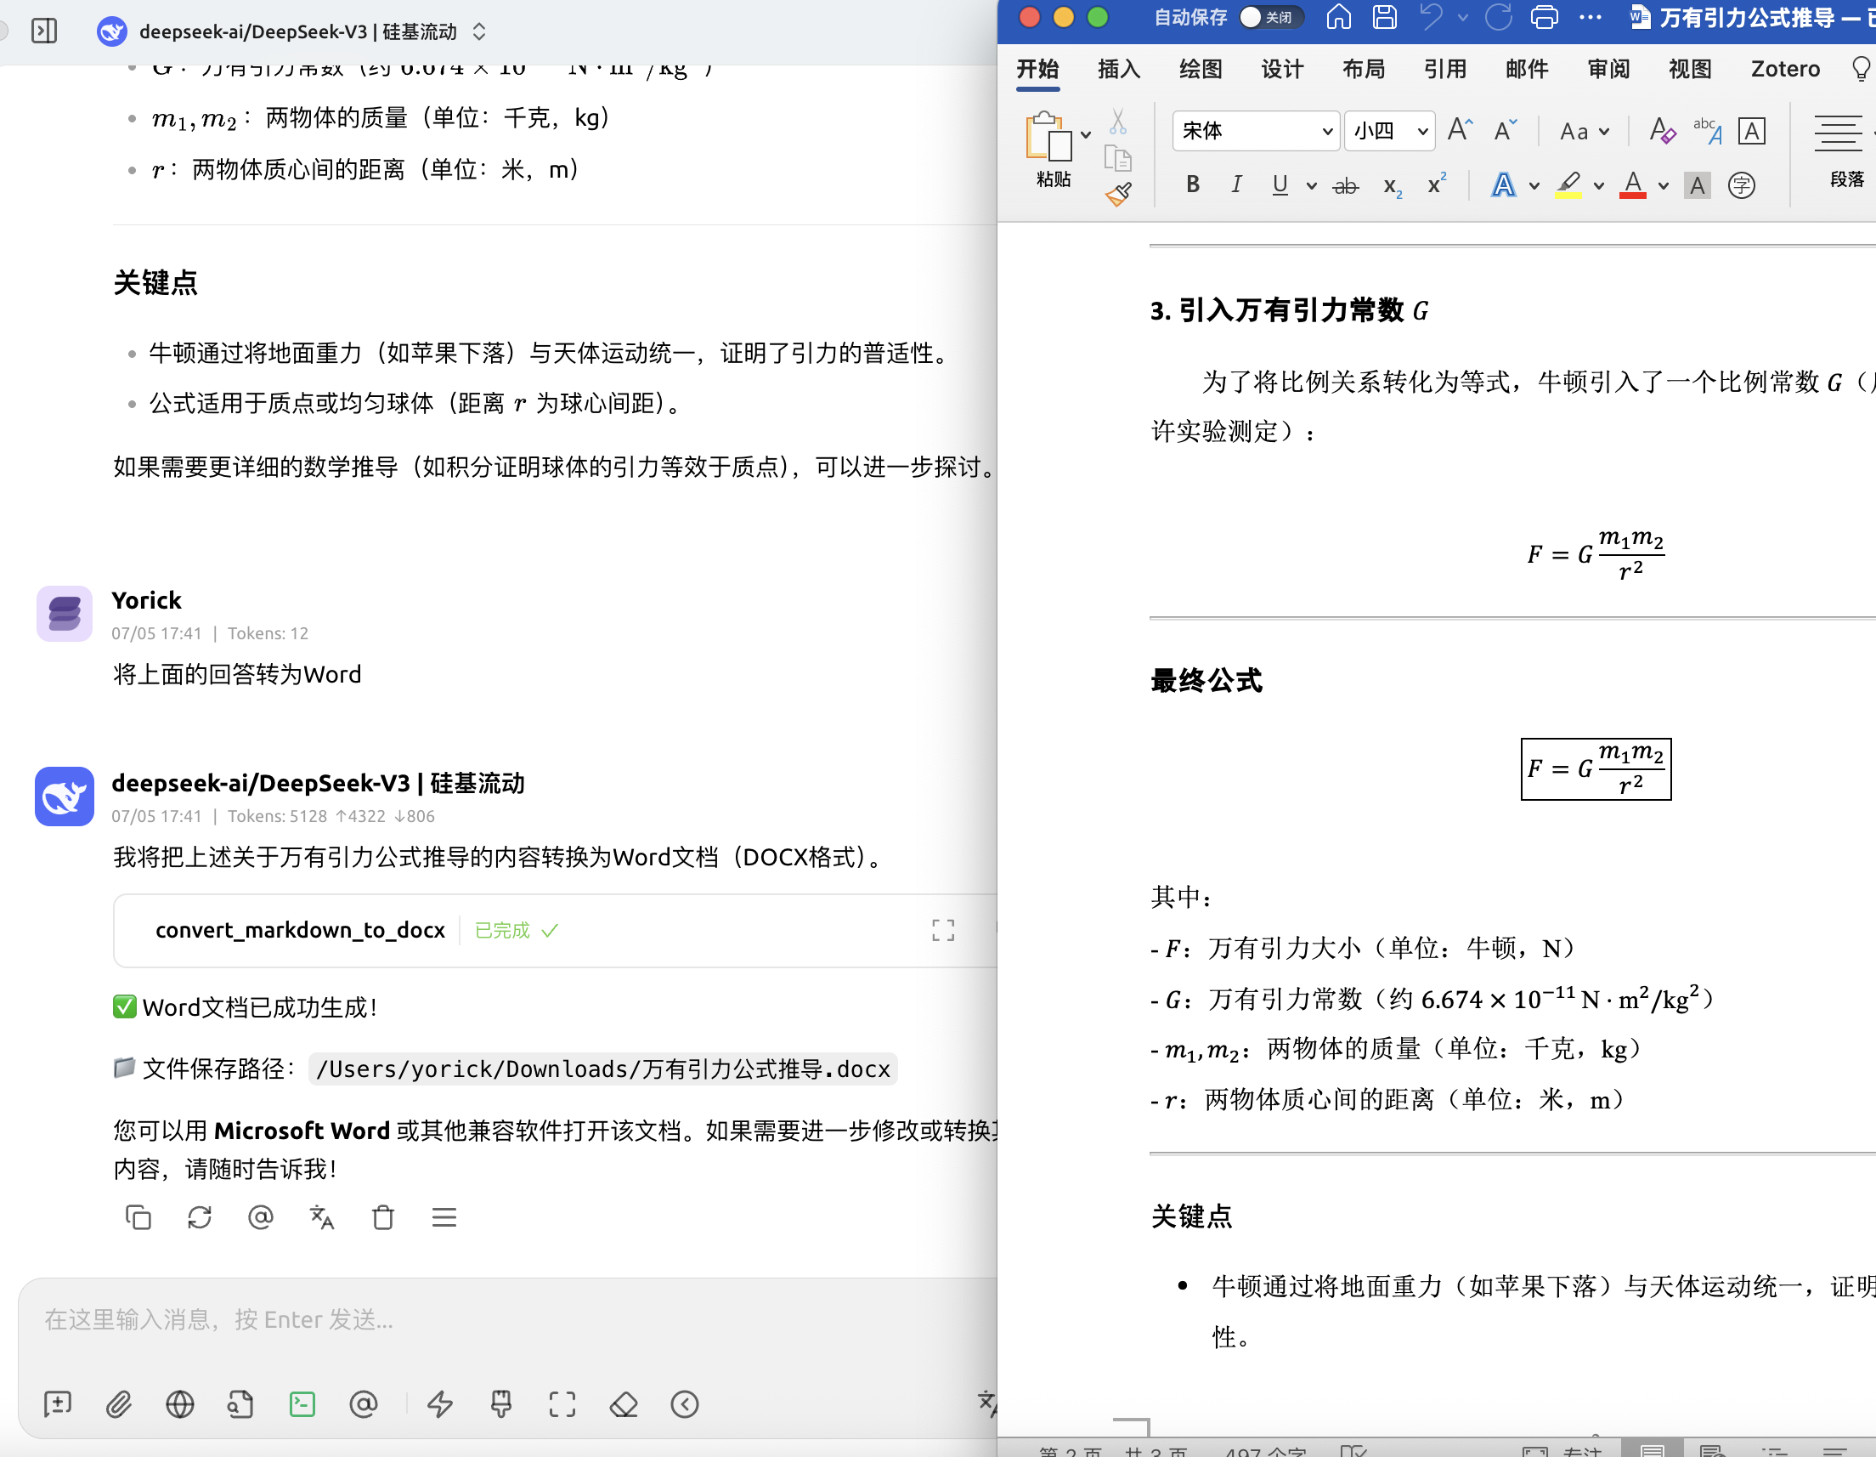This screenshot has height=1457, width=1876.
Task: Click the convert_markdown_to_docx tool result
Action: click(x=301, y=930)
